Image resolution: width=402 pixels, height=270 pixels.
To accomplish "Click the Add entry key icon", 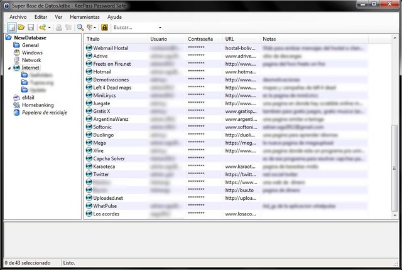I will point(42,27).
